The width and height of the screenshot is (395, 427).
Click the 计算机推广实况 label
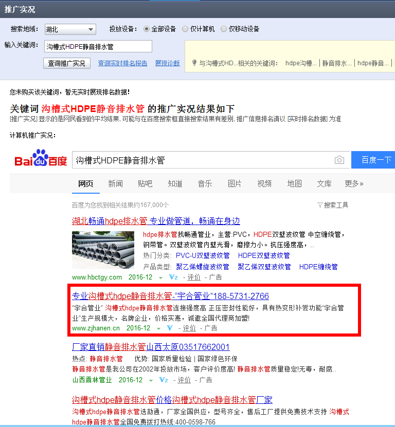point(33,135)
